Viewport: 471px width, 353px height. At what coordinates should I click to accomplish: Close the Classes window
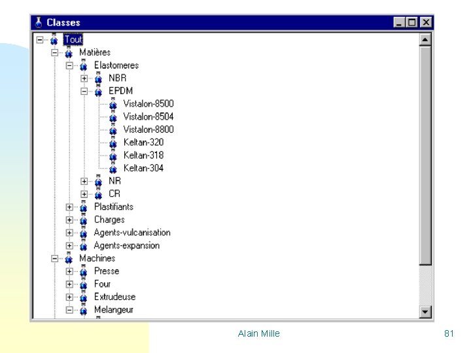(426, 22)
